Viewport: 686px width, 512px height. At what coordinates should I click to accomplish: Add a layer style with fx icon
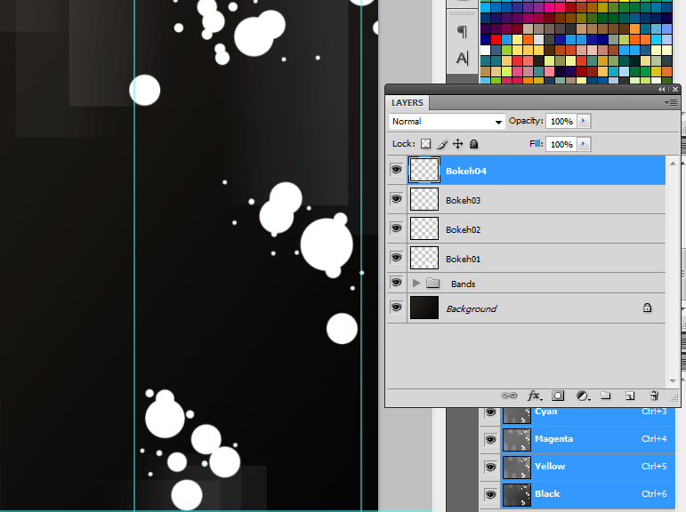535,396
